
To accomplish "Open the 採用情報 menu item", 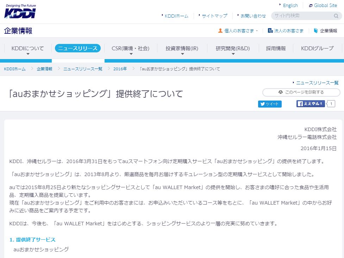I will click(x=276, y=49).
